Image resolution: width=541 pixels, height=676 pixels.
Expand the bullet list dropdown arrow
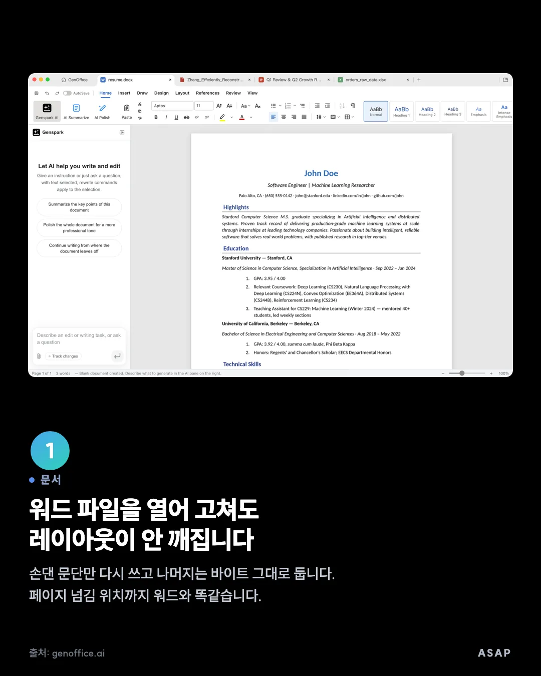click(280, 106)
